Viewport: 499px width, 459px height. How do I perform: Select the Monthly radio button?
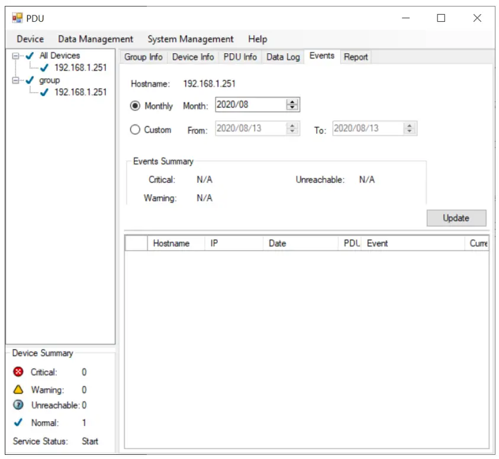(135, 106)
